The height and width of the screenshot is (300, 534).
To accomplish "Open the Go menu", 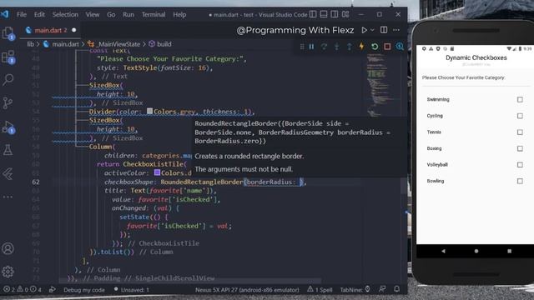I will click(x=111, y=15).
